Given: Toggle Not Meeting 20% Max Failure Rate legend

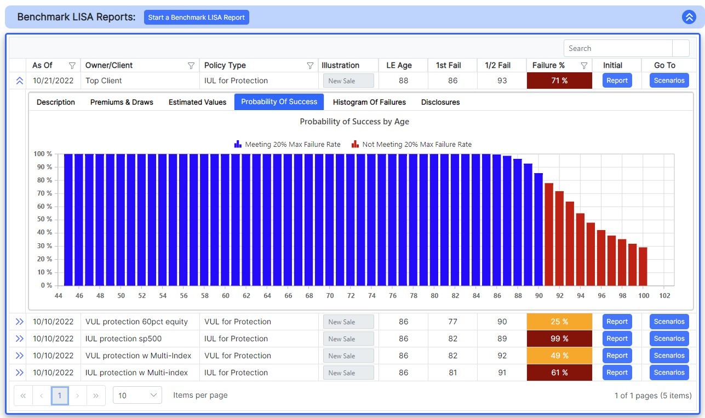Looking at the screenshot, I should point(411,145).
